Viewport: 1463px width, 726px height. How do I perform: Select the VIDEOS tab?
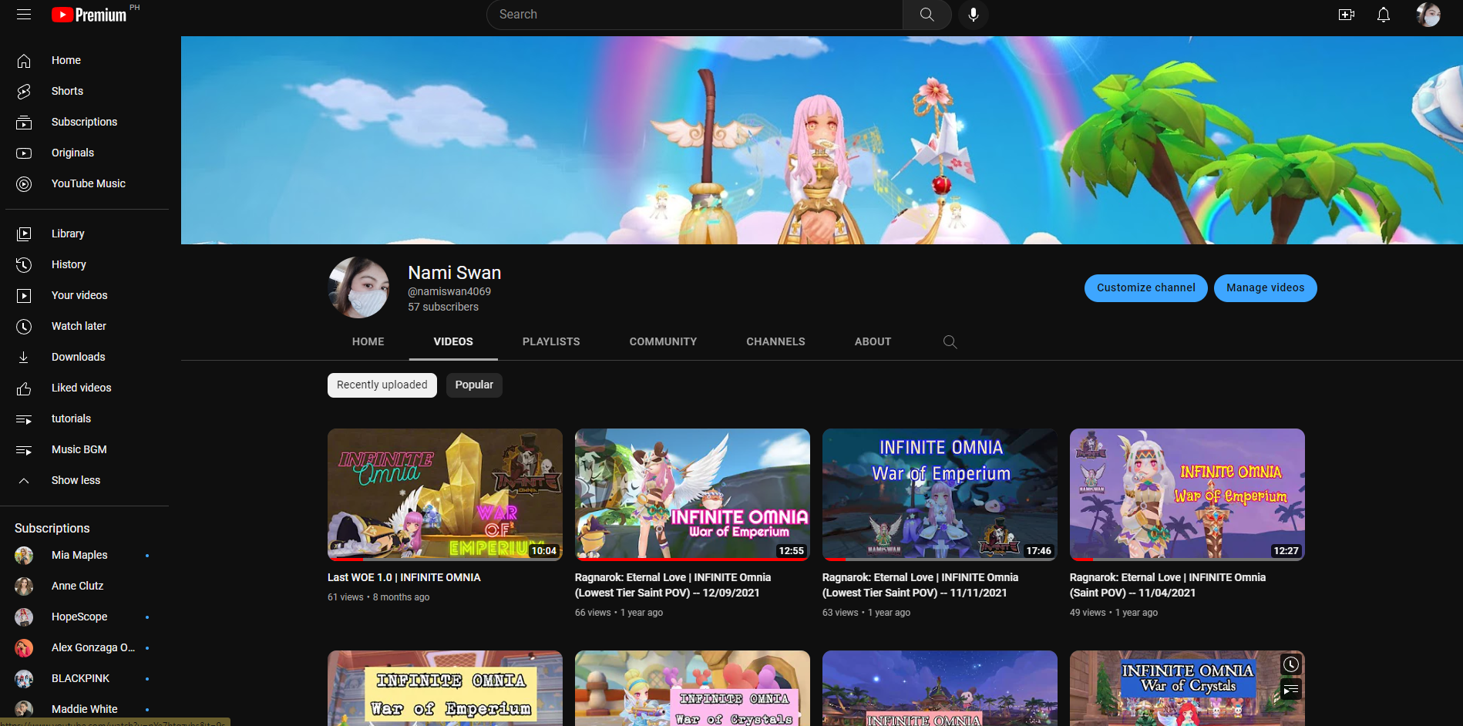(453, 341)
